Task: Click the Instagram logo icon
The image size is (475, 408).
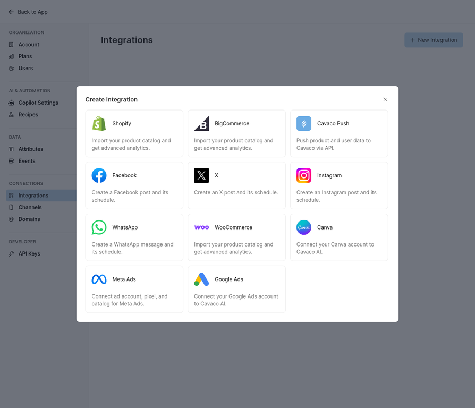Action: tap(304, 175)
